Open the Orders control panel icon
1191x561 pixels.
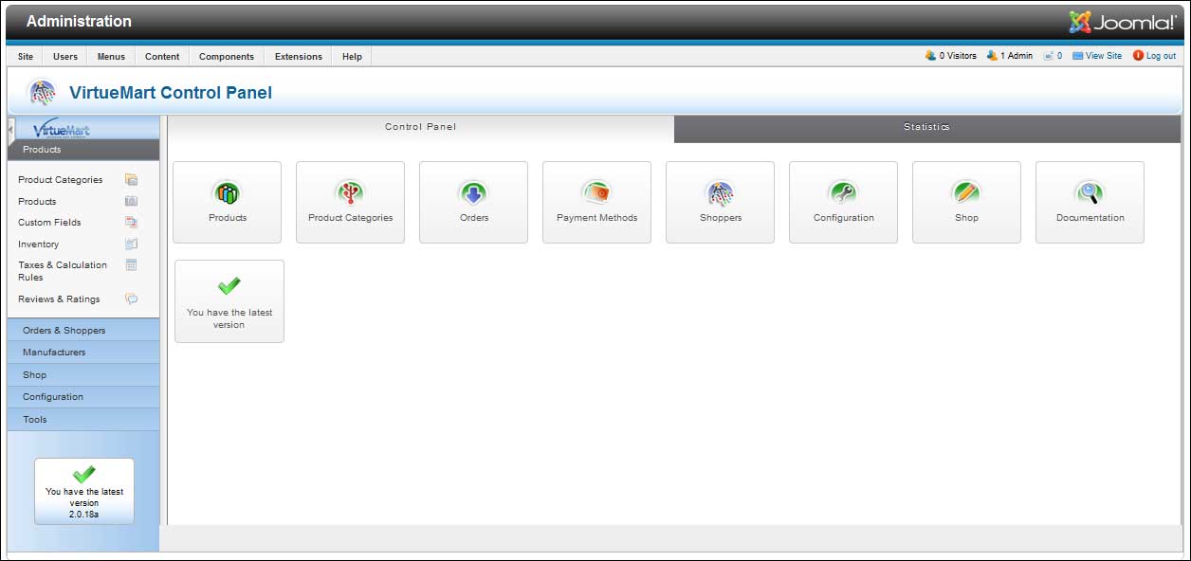pyautogui.click(x=473, y=202)
